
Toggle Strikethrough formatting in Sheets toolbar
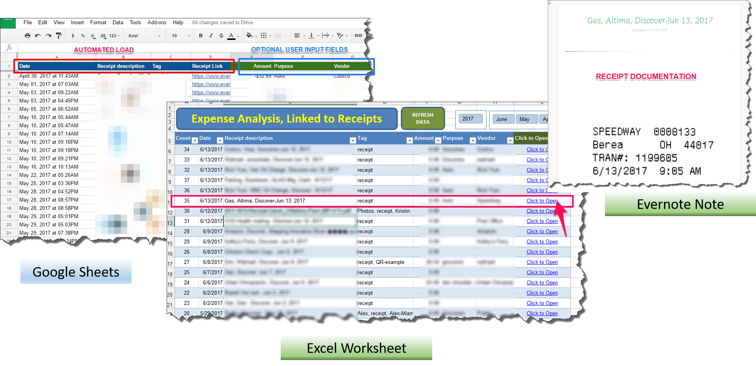click(221, 36)
